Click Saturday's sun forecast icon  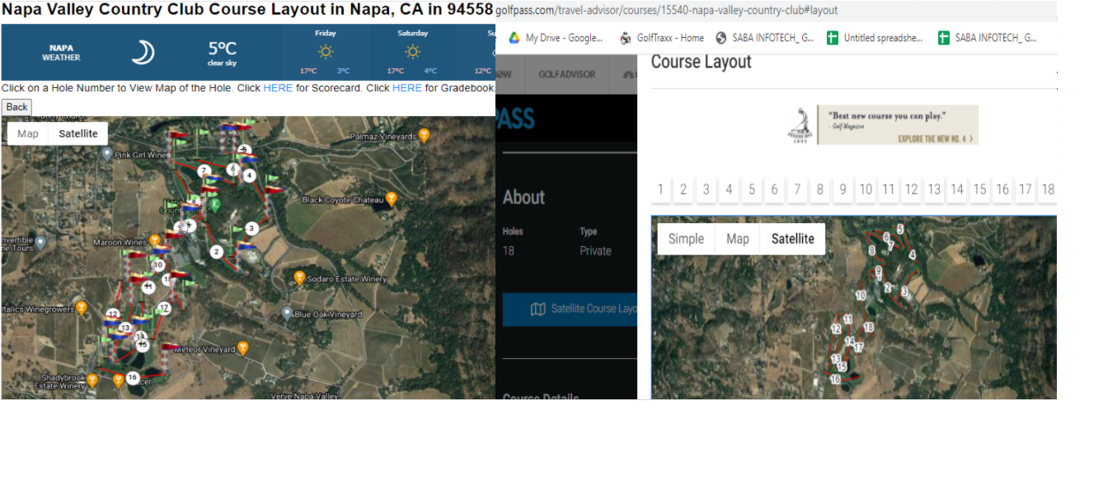(413, 51)
